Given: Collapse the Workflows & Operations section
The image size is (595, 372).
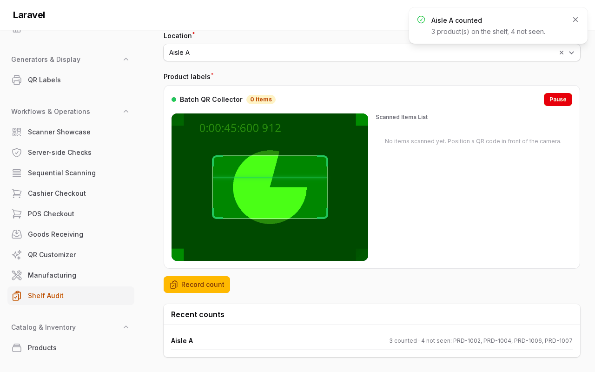Looking at the screenshot, I should [126, 112].
